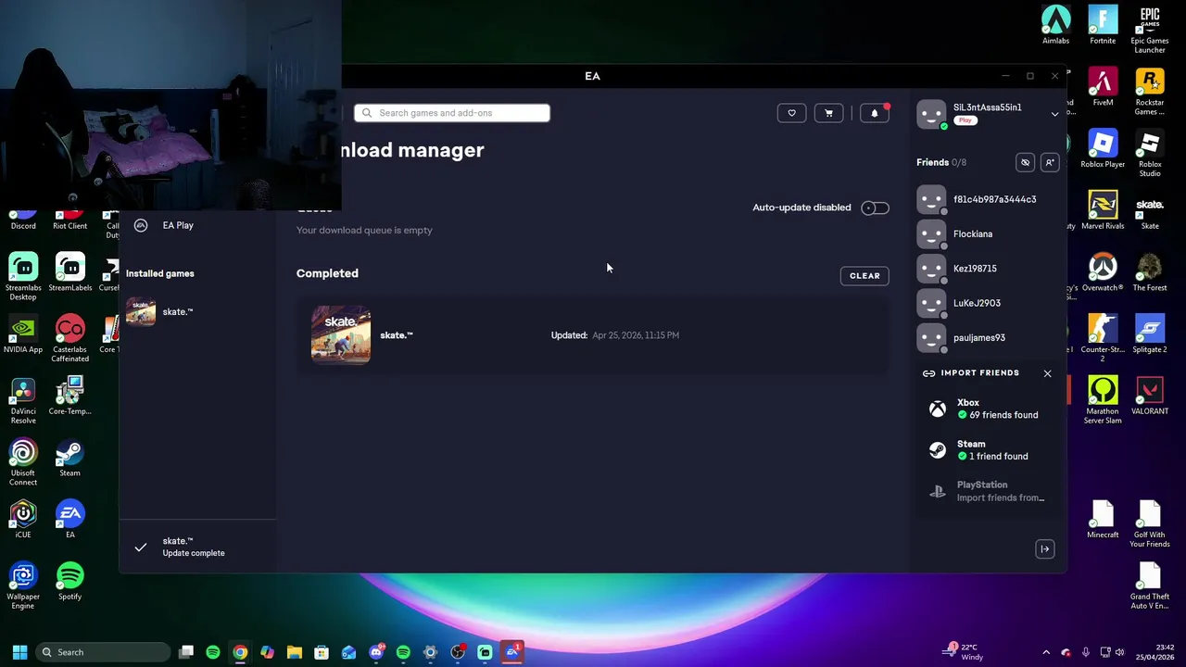
Task: Expand the SiL3ntAssa55in1 profile dropdown
Action: pos(1054,114)
